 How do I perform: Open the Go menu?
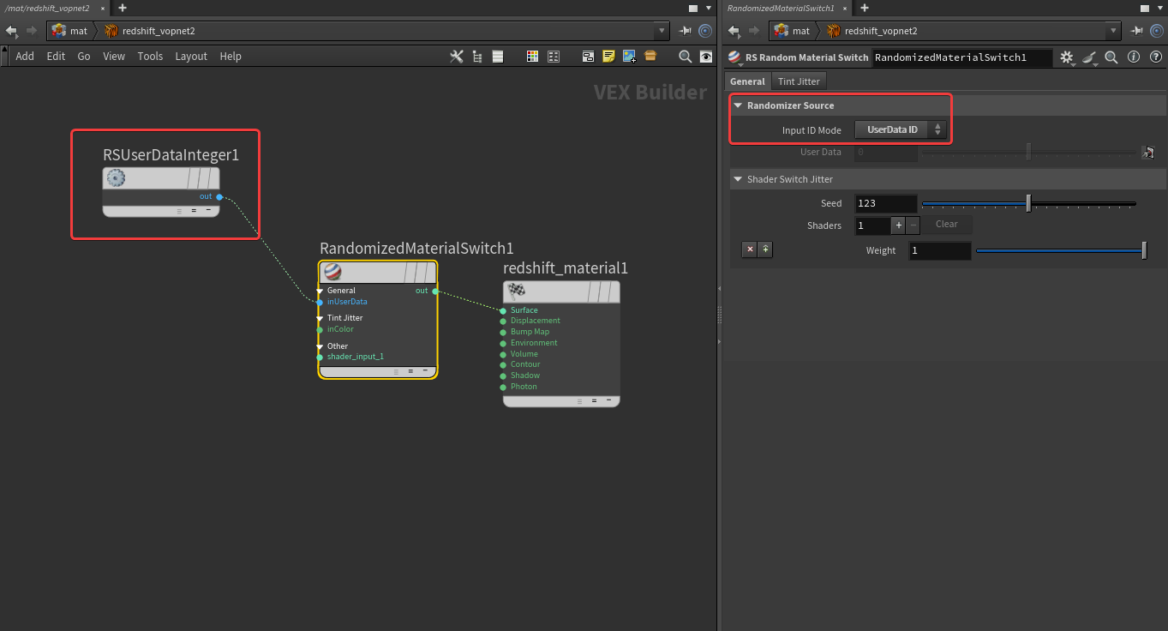pos(84,56)
